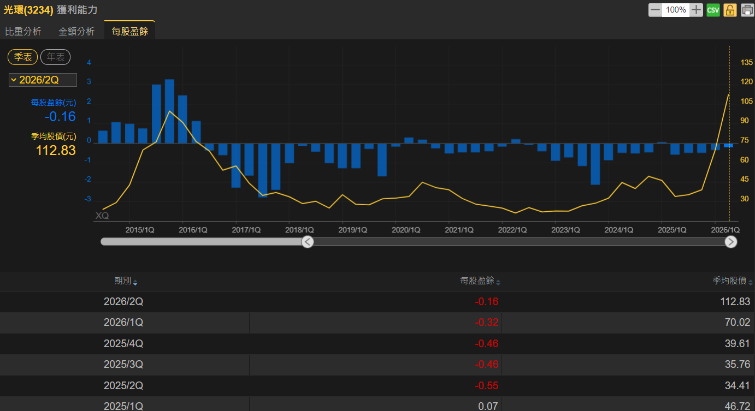Click the -0.55 EPS value in the table
This screenshot has height=411, width=755.
pyautogui.click(x=487, y=386)
